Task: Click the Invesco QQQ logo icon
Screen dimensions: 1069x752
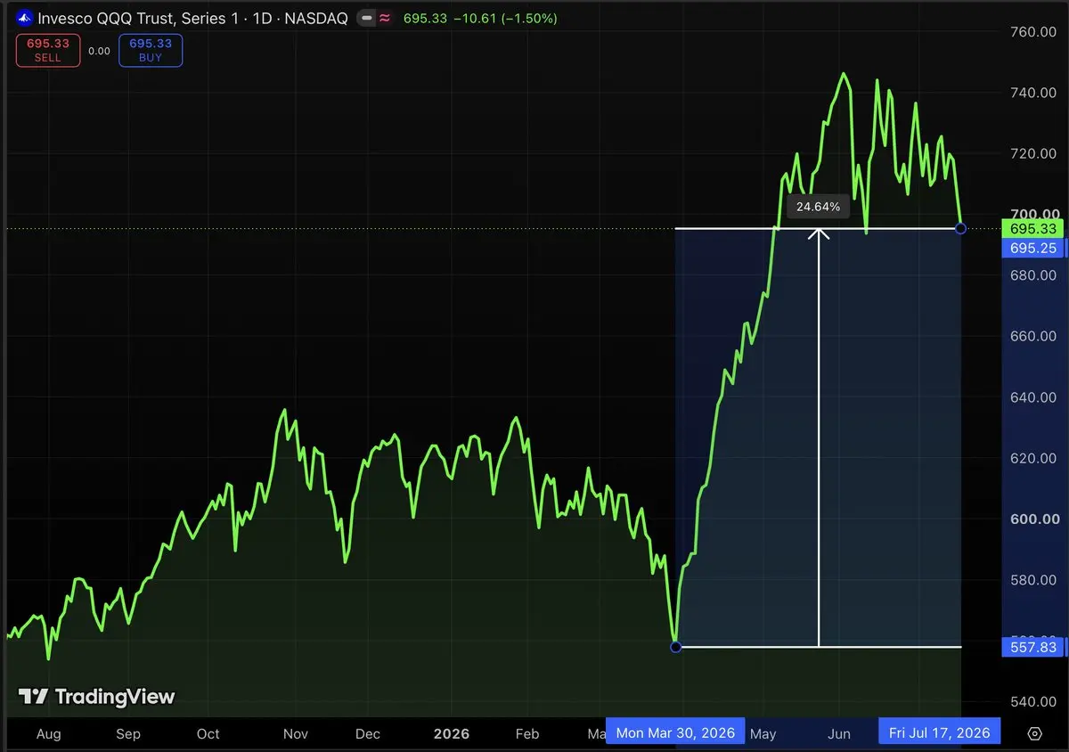Action: (x=25, y=18)
